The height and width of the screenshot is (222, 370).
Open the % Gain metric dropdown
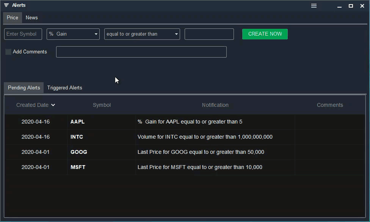pyautogui.click(x=73, y=34)
